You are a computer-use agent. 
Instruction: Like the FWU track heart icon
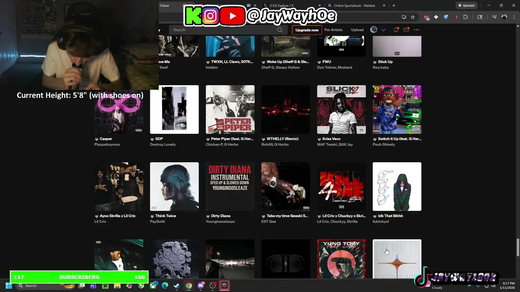pos(319,62)
